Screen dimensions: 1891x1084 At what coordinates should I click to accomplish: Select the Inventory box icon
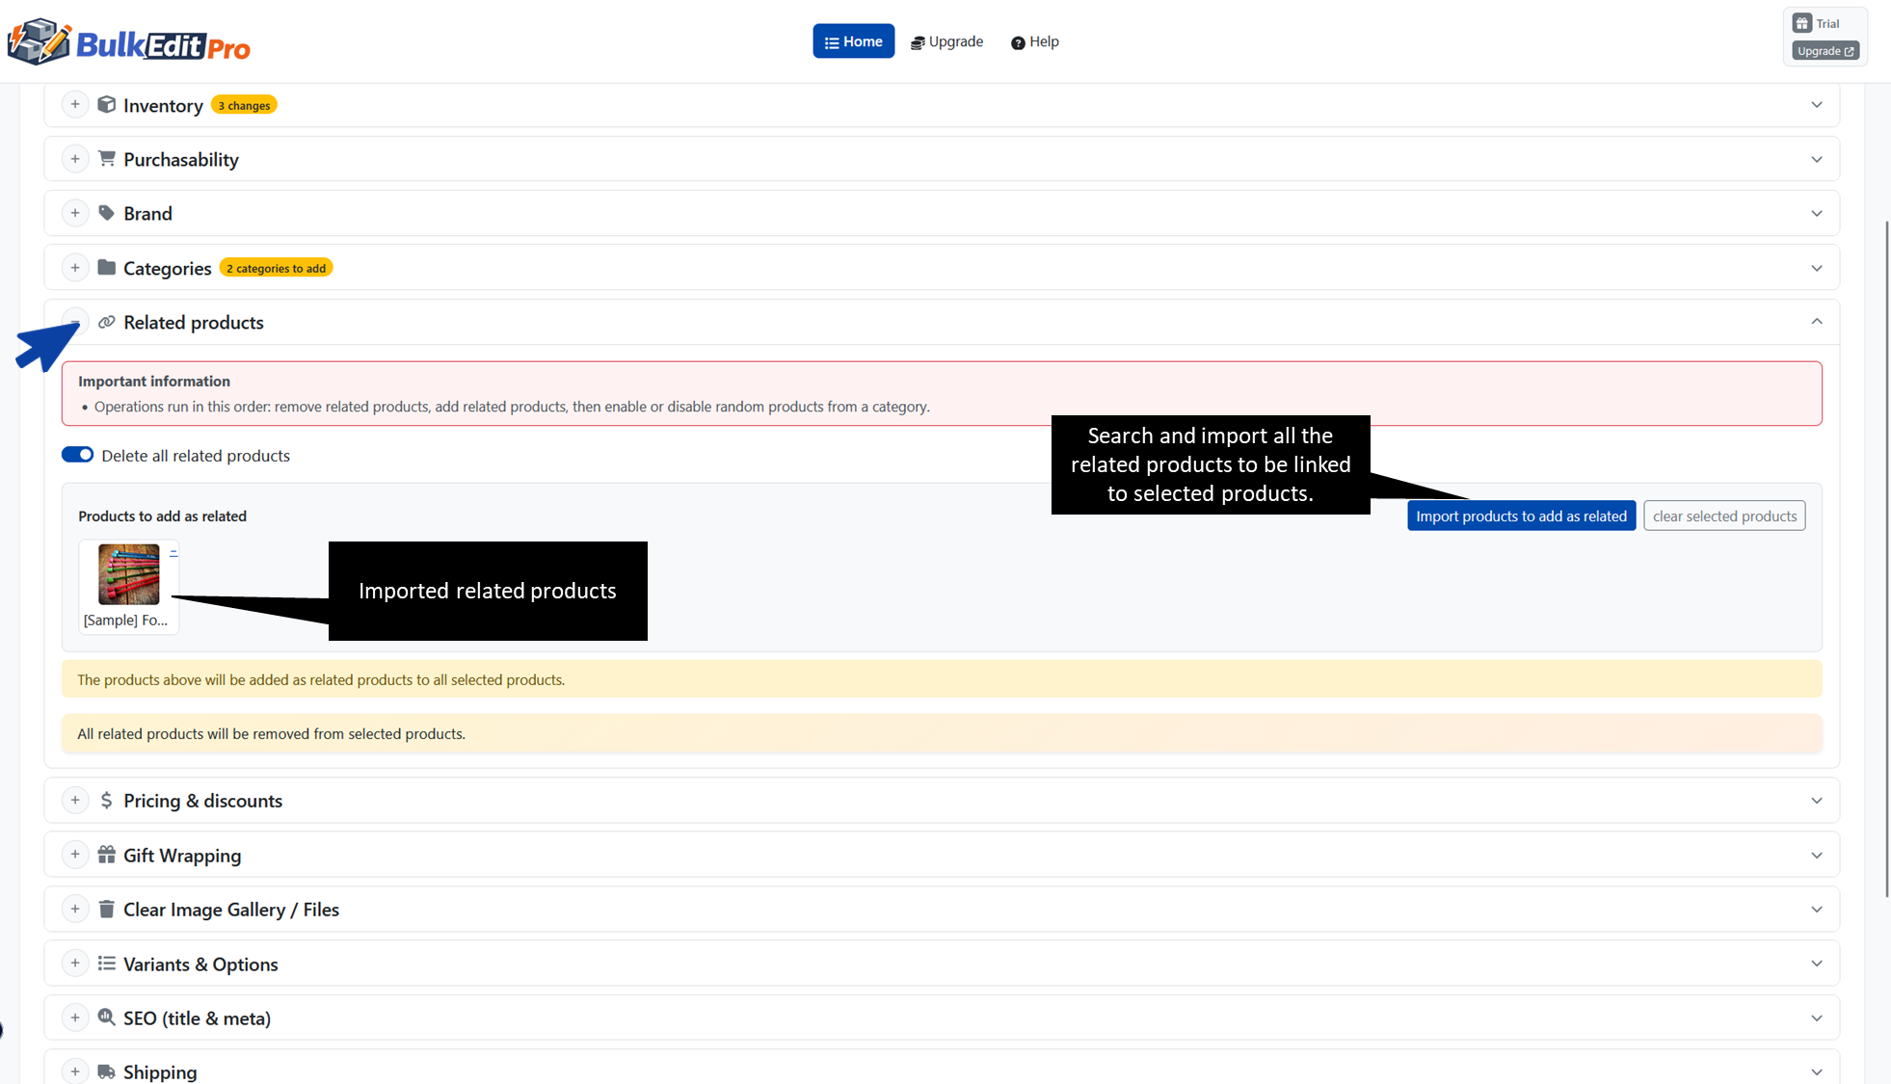coord(106,105)
